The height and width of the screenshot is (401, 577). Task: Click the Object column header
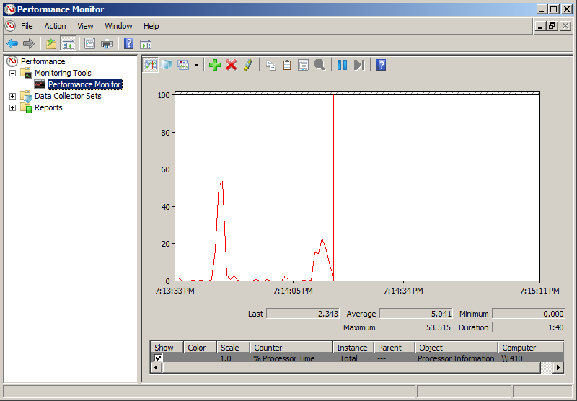[457, 348]
